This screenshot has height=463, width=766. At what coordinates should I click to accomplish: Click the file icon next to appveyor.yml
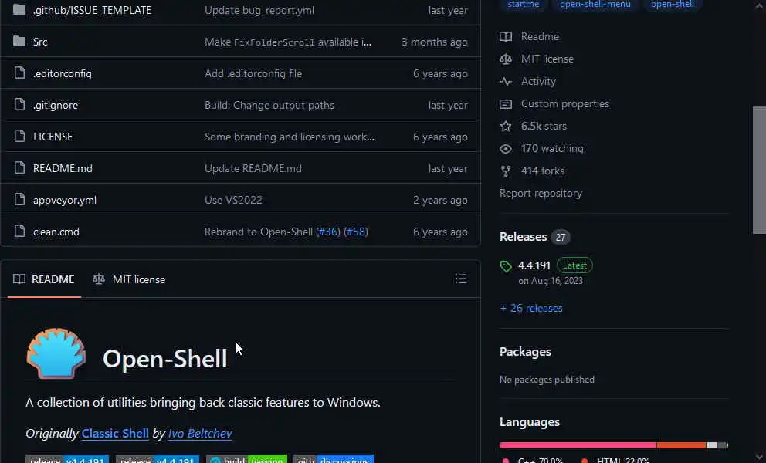pyautogui.click(x=19, y=200)
